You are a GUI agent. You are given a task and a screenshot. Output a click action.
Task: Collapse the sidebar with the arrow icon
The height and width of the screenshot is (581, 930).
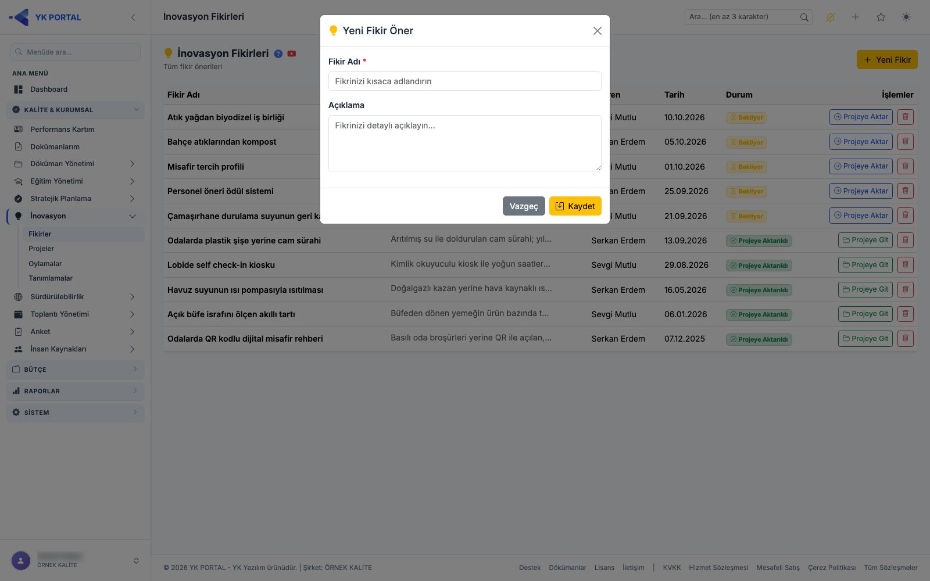[x=133, y=17]
